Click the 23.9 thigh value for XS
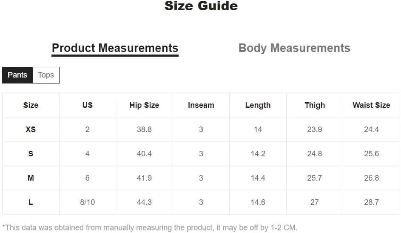The height and width of the screenshot is (233, 401). pyautogui.click(x=315, y=129)
